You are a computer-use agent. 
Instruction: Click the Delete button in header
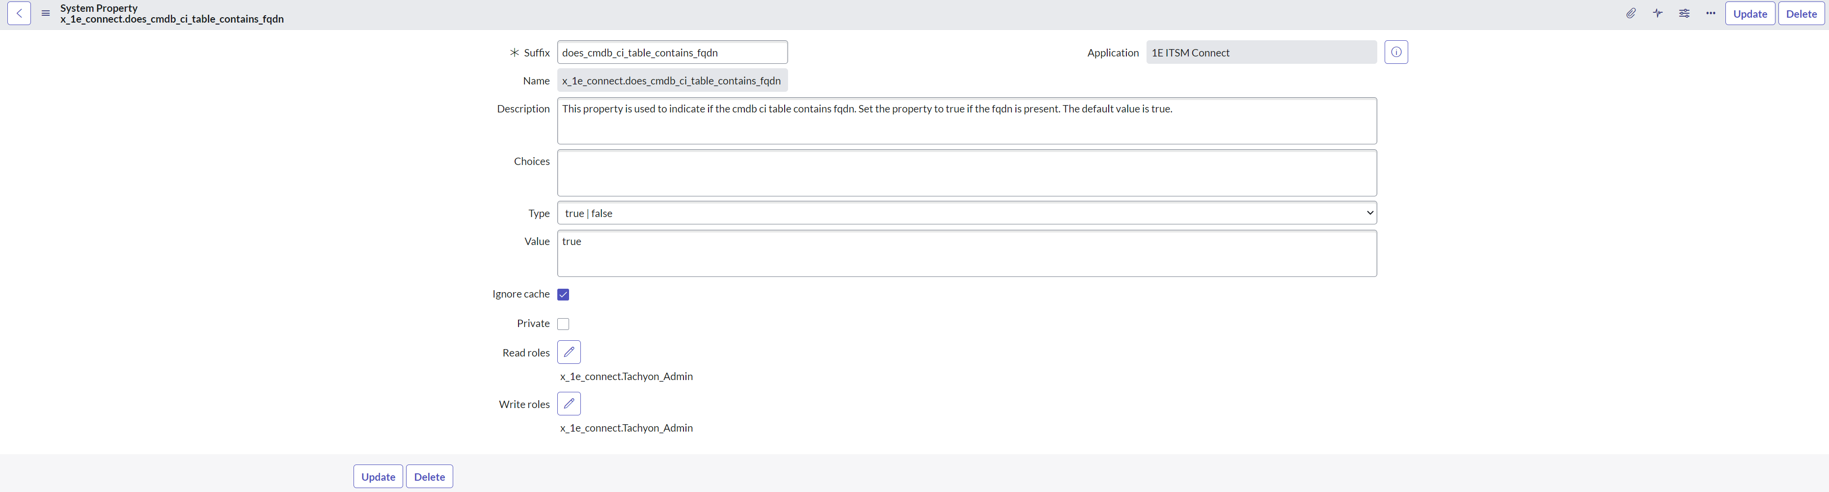pyautogui.click(x=1802, y=13)
